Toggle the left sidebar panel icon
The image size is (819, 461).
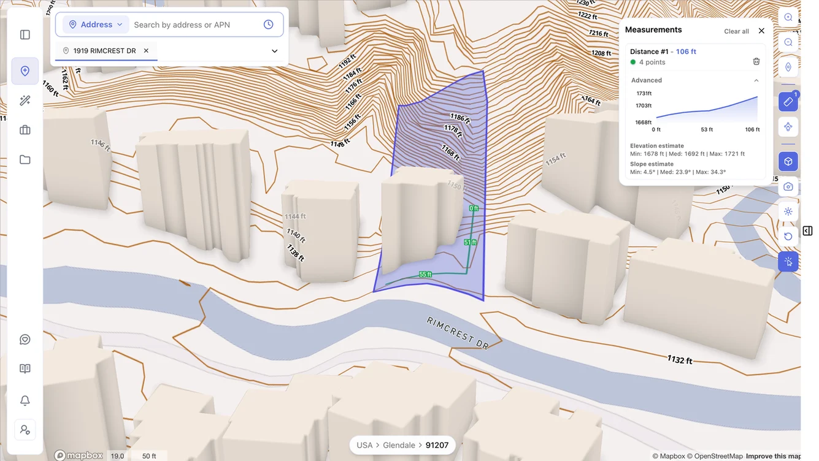[25, 35]
